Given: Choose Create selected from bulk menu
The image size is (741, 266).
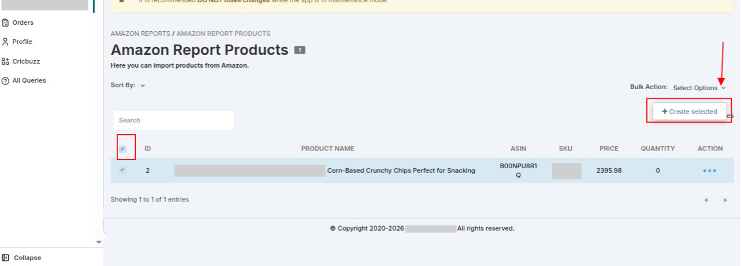Looking at the screenshot, I should point(690,112).
